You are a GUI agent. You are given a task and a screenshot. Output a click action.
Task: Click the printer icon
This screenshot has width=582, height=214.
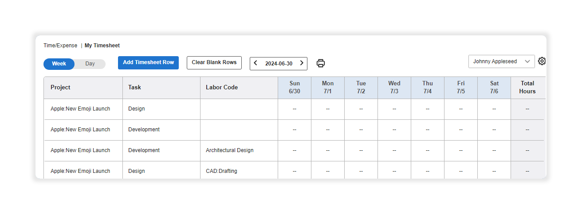[321, 63]
